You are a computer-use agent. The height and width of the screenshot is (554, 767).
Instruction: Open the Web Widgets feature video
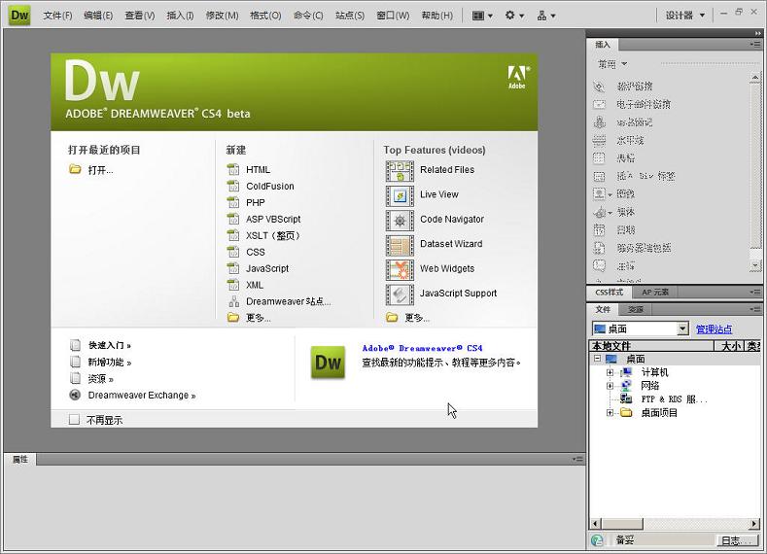pos(430,269)
